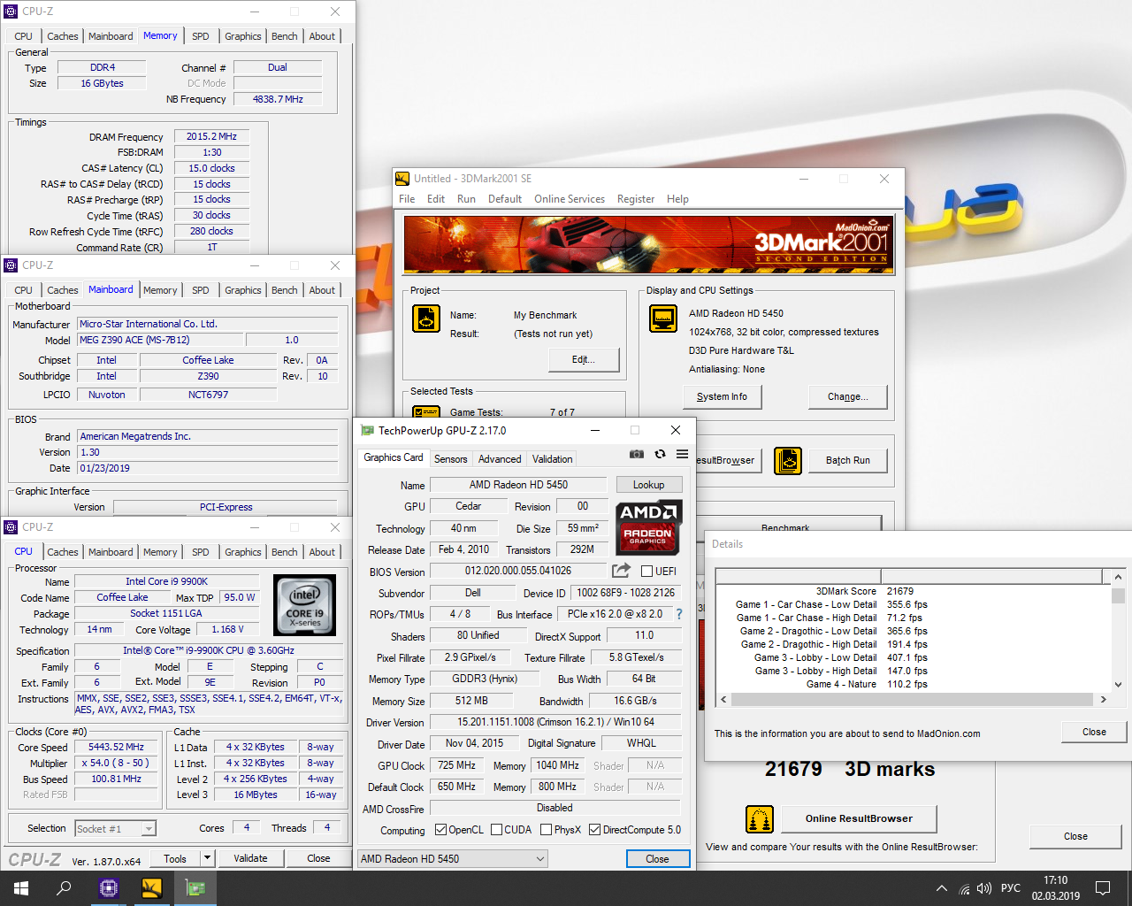Select SPD tab in top CPU-Z Memory window

(201, 36)
